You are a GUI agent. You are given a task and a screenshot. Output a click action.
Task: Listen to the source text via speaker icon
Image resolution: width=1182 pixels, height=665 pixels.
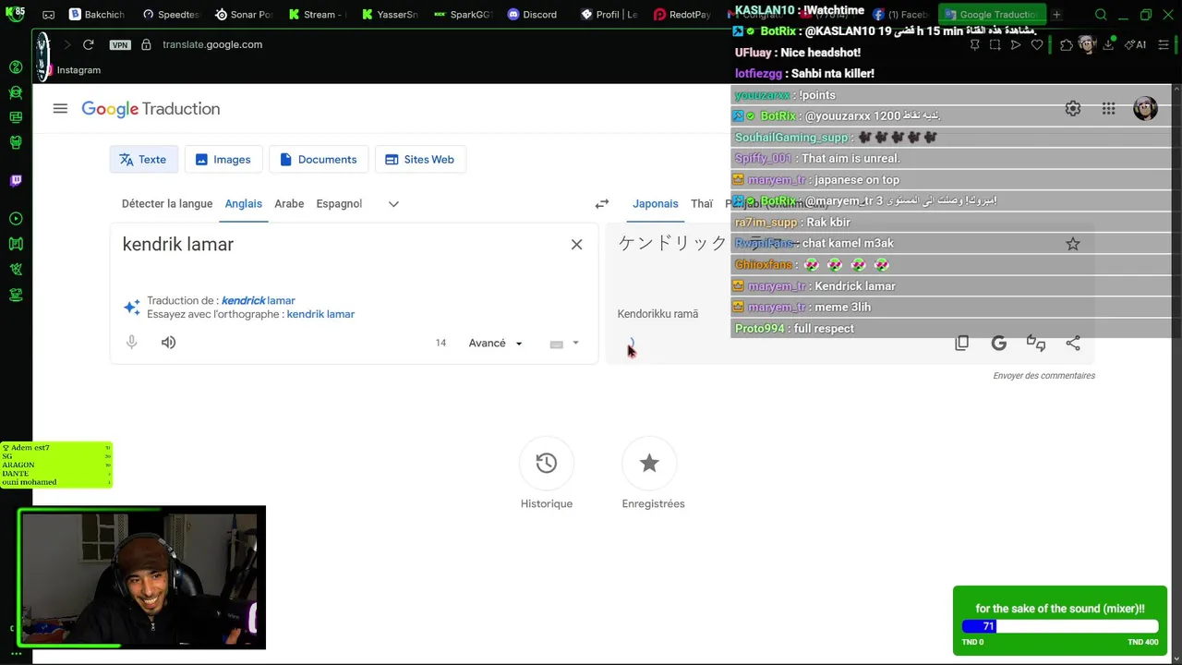(168, 343)
